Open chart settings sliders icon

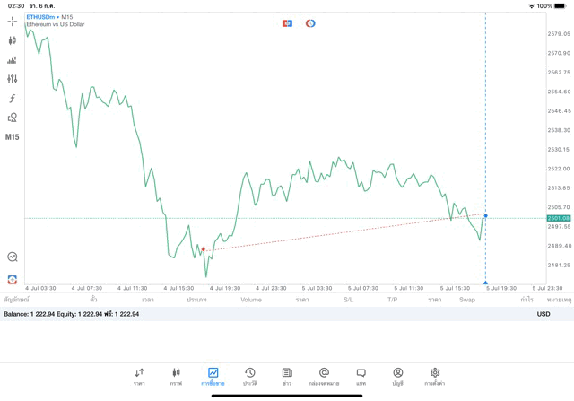coord(12,79)
